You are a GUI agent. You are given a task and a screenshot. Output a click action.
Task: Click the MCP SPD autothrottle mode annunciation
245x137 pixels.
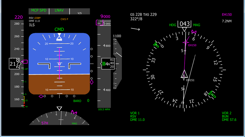pos(39,11)
